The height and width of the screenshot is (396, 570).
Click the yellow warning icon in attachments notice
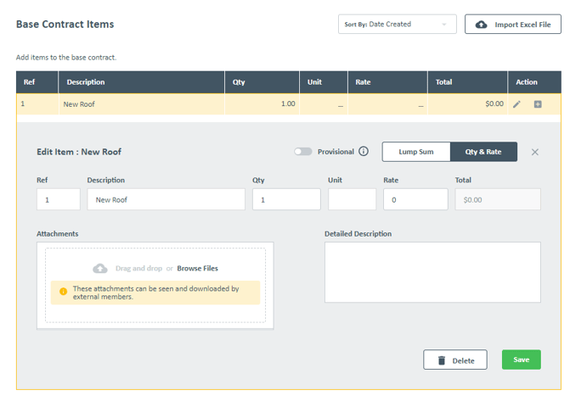(63, 292)
